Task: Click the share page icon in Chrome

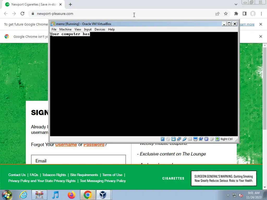Action: [x=217, y=14]
